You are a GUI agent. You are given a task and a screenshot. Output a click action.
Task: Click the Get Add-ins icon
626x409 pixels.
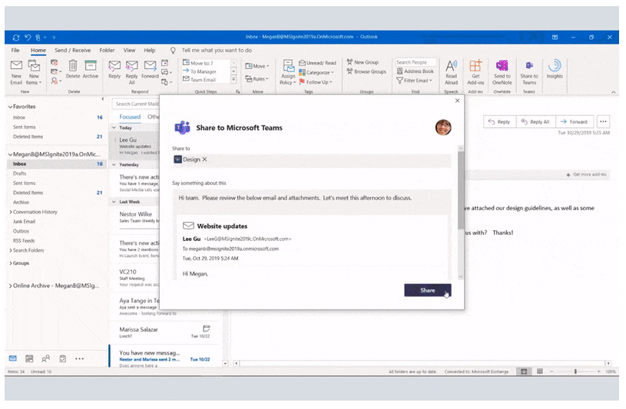pyautogui.click(x=475, y=72)
